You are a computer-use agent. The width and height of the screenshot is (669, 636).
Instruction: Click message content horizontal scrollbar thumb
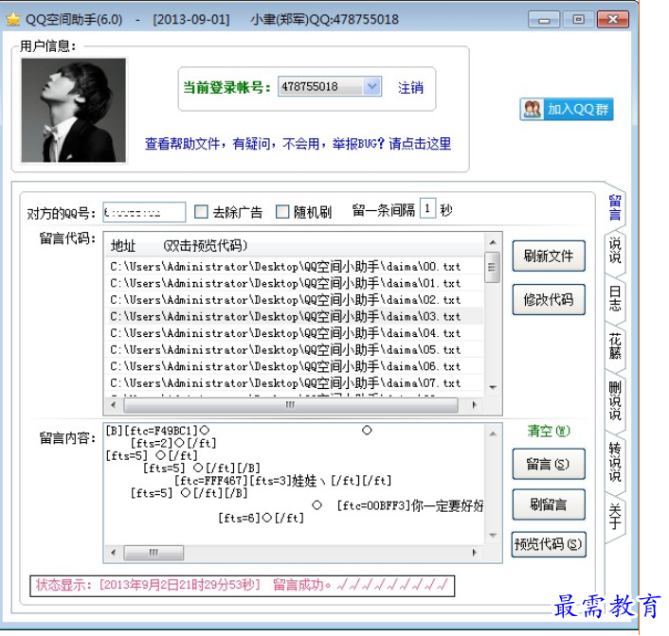point(154,553)
